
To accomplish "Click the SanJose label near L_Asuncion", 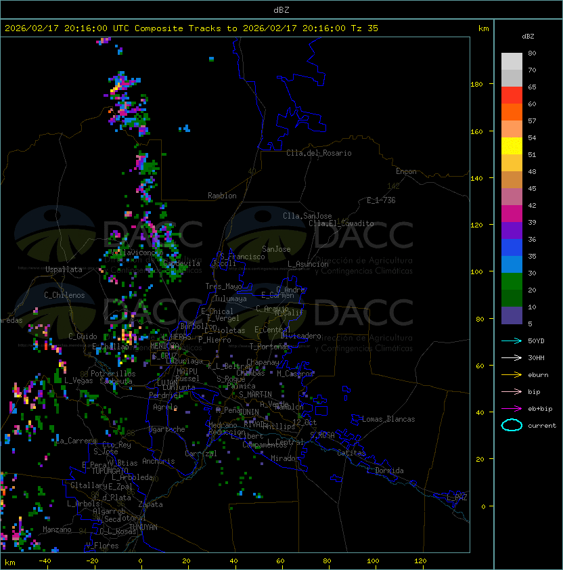I will point(276,249).
